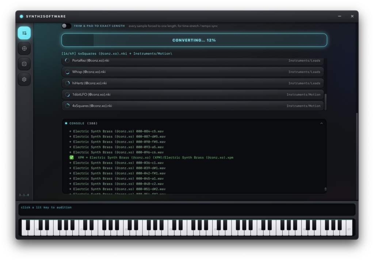374x260 pixels.
Task: Click the Synth2Software logo dot in title bar
Action: [22, 16]
